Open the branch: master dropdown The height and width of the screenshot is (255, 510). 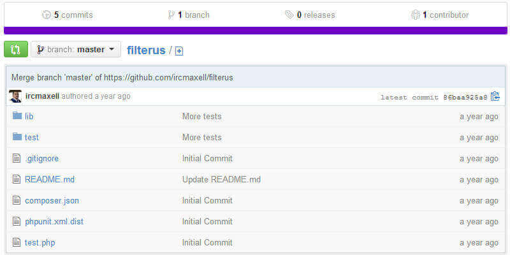(76, 49)
